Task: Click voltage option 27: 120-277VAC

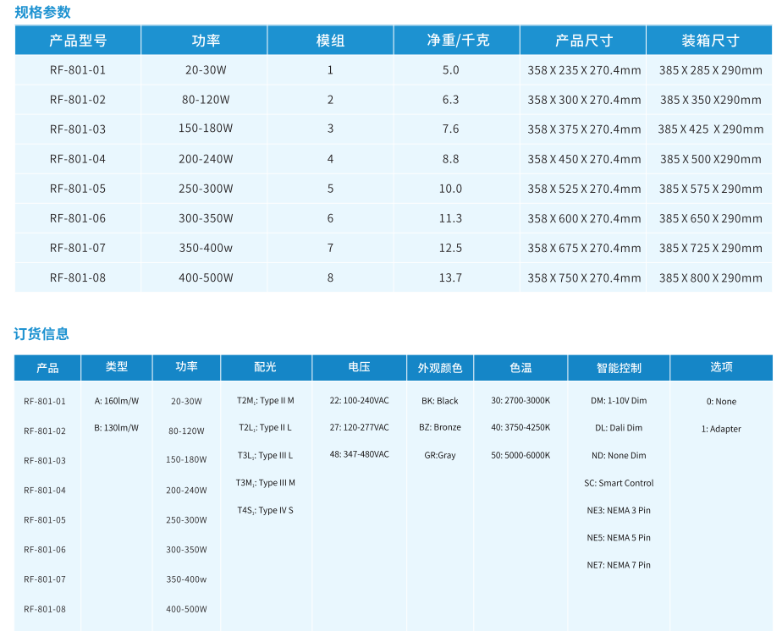Action: click(x=359, y=427)
